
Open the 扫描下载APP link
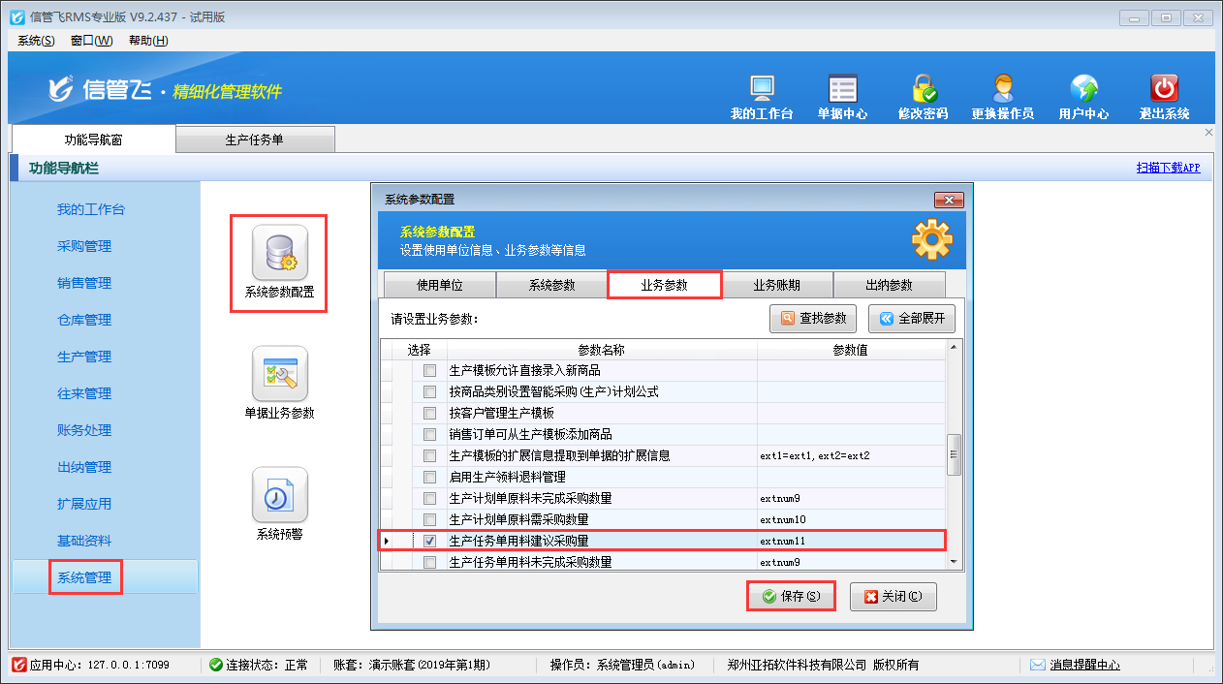(x=1168, y=168)
